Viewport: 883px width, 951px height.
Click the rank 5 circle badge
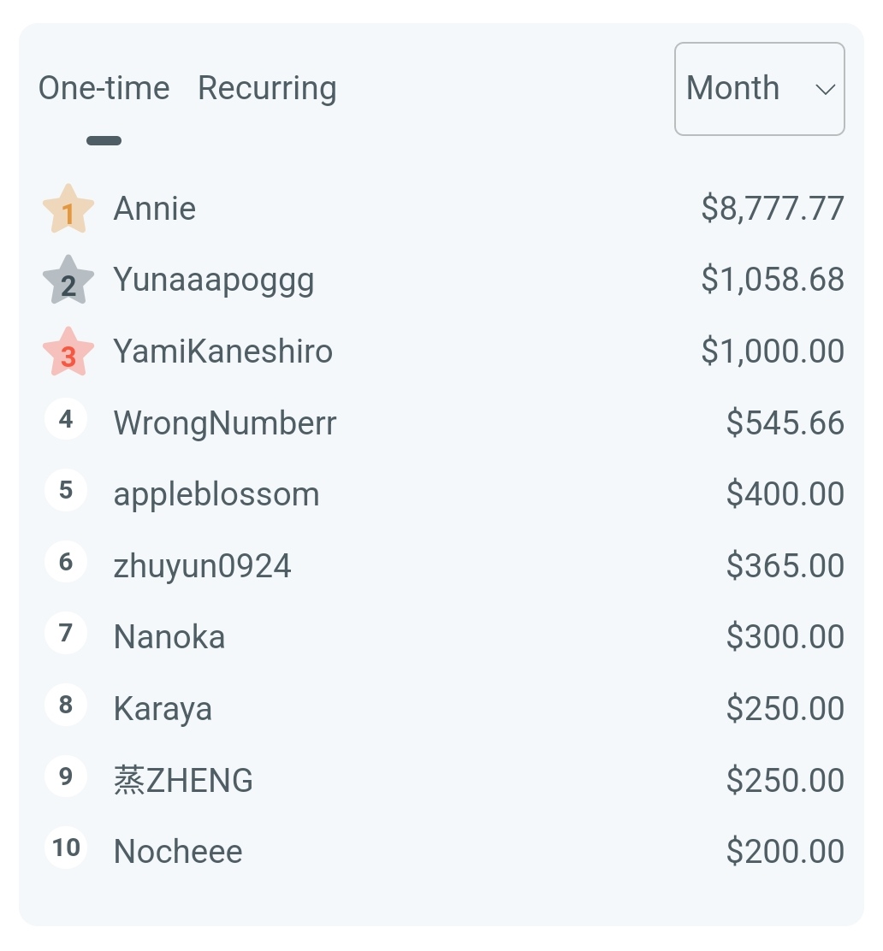(66, 491)
